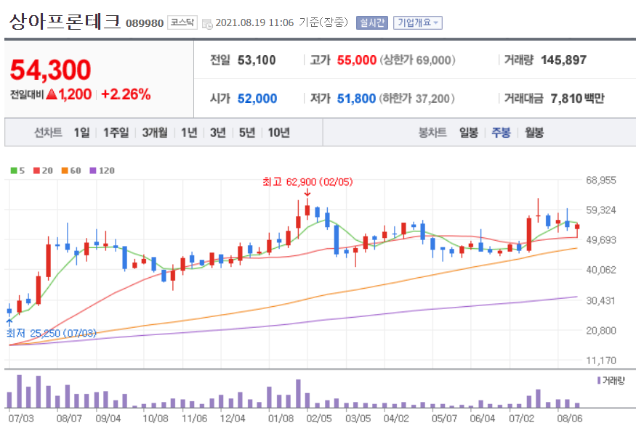This screenshot has height=428, width=636.
Task: Click the calendar clock icon beside the date
Action: click(207, 23)
